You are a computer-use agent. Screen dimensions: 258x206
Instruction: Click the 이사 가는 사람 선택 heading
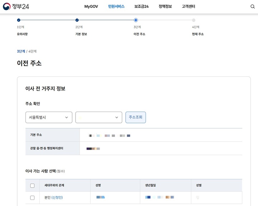pos(40,171)
